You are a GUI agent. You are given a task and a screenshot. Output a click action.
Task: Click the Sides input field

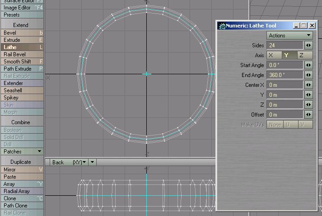tap(285, 45)
